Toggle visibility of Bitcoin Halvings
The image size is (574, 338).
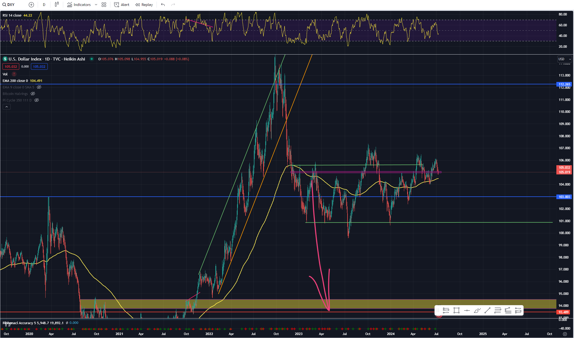click(33, 94)
